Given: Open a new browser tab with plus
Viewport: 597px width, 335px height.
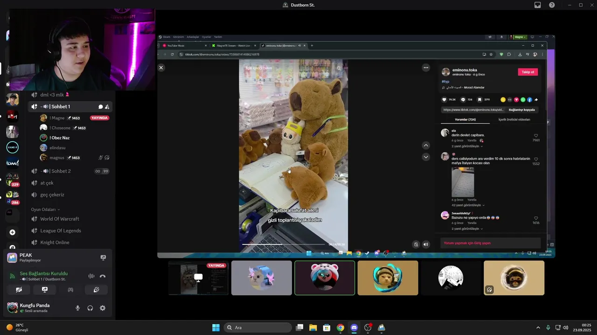Looking at the screenshot, I should tap(312, 46).
